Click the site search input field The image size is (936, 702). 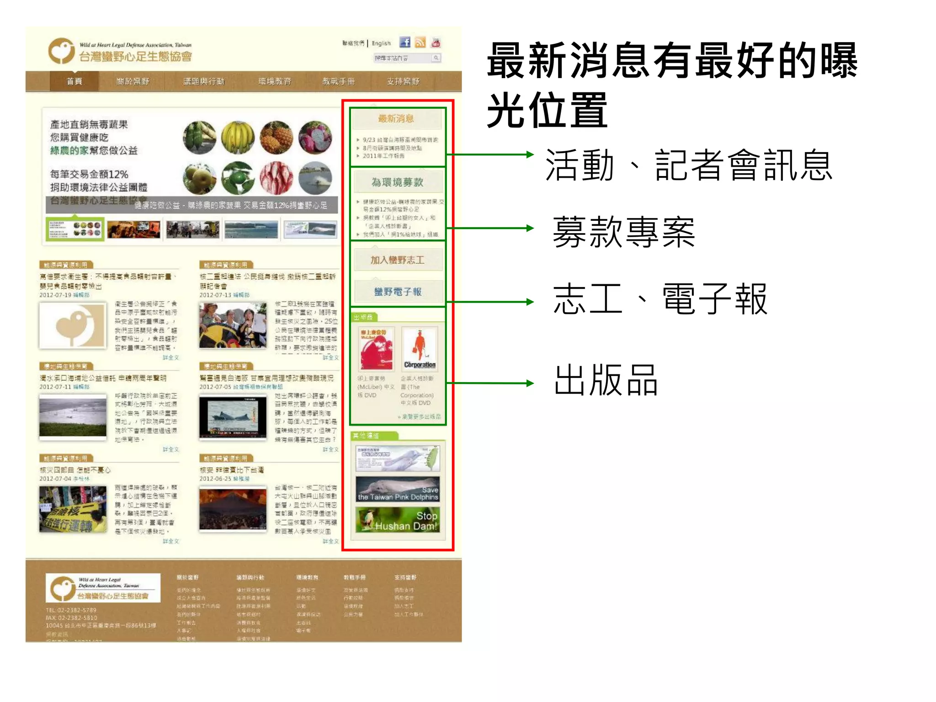tap(402, 58)
